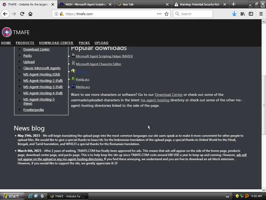Click the Agent Character Editor icon
Image resolution: width=266 pixels, height=200 pixels.
coord(73,63)
